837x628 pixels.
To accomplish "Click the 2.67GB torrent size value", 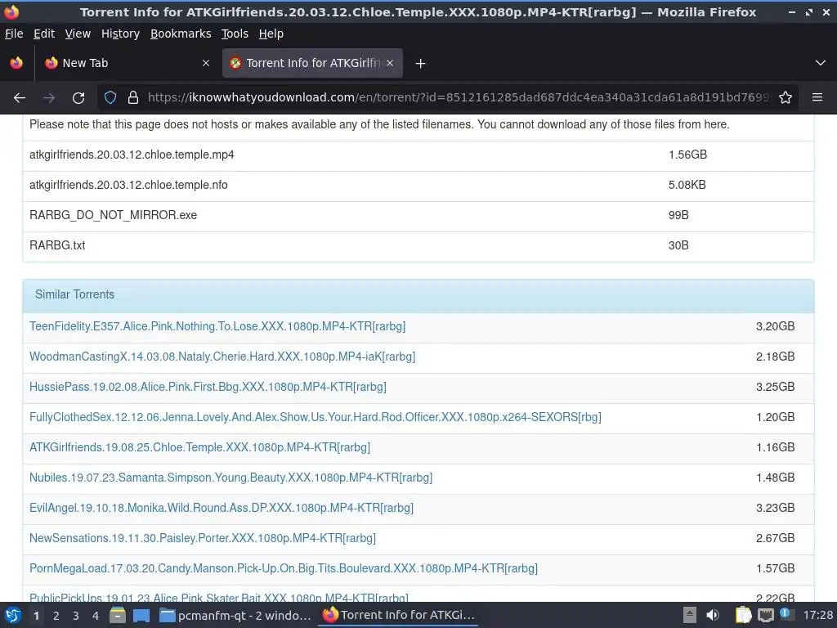I will (x=775, y=538).
